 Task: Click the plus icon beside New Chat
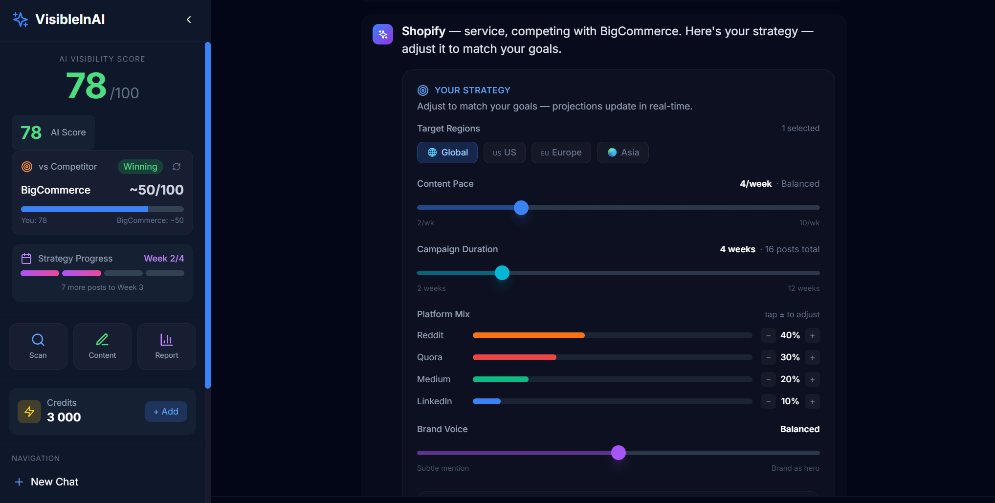[x=19, y=482]
